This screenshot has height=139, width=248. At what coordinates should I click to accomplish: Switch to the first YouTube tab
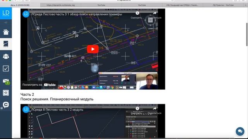click(101, 5)
